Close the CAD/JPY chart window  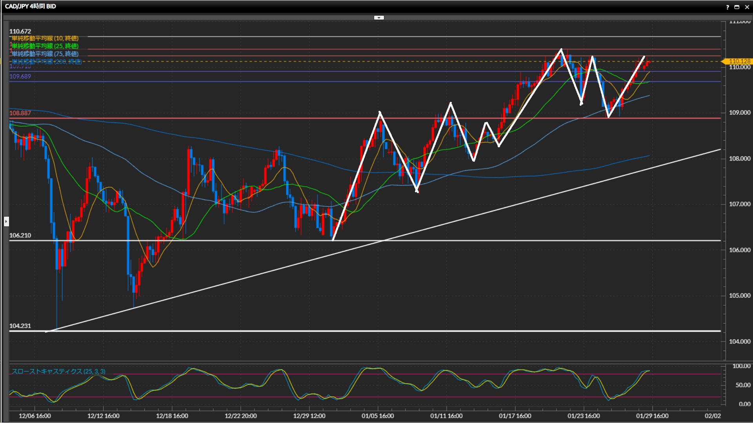pyautogui.click(x=747, y=7)
